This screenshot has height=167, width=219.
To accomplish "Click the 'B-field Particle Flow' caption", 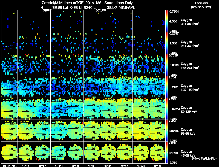I will point(204,158).
